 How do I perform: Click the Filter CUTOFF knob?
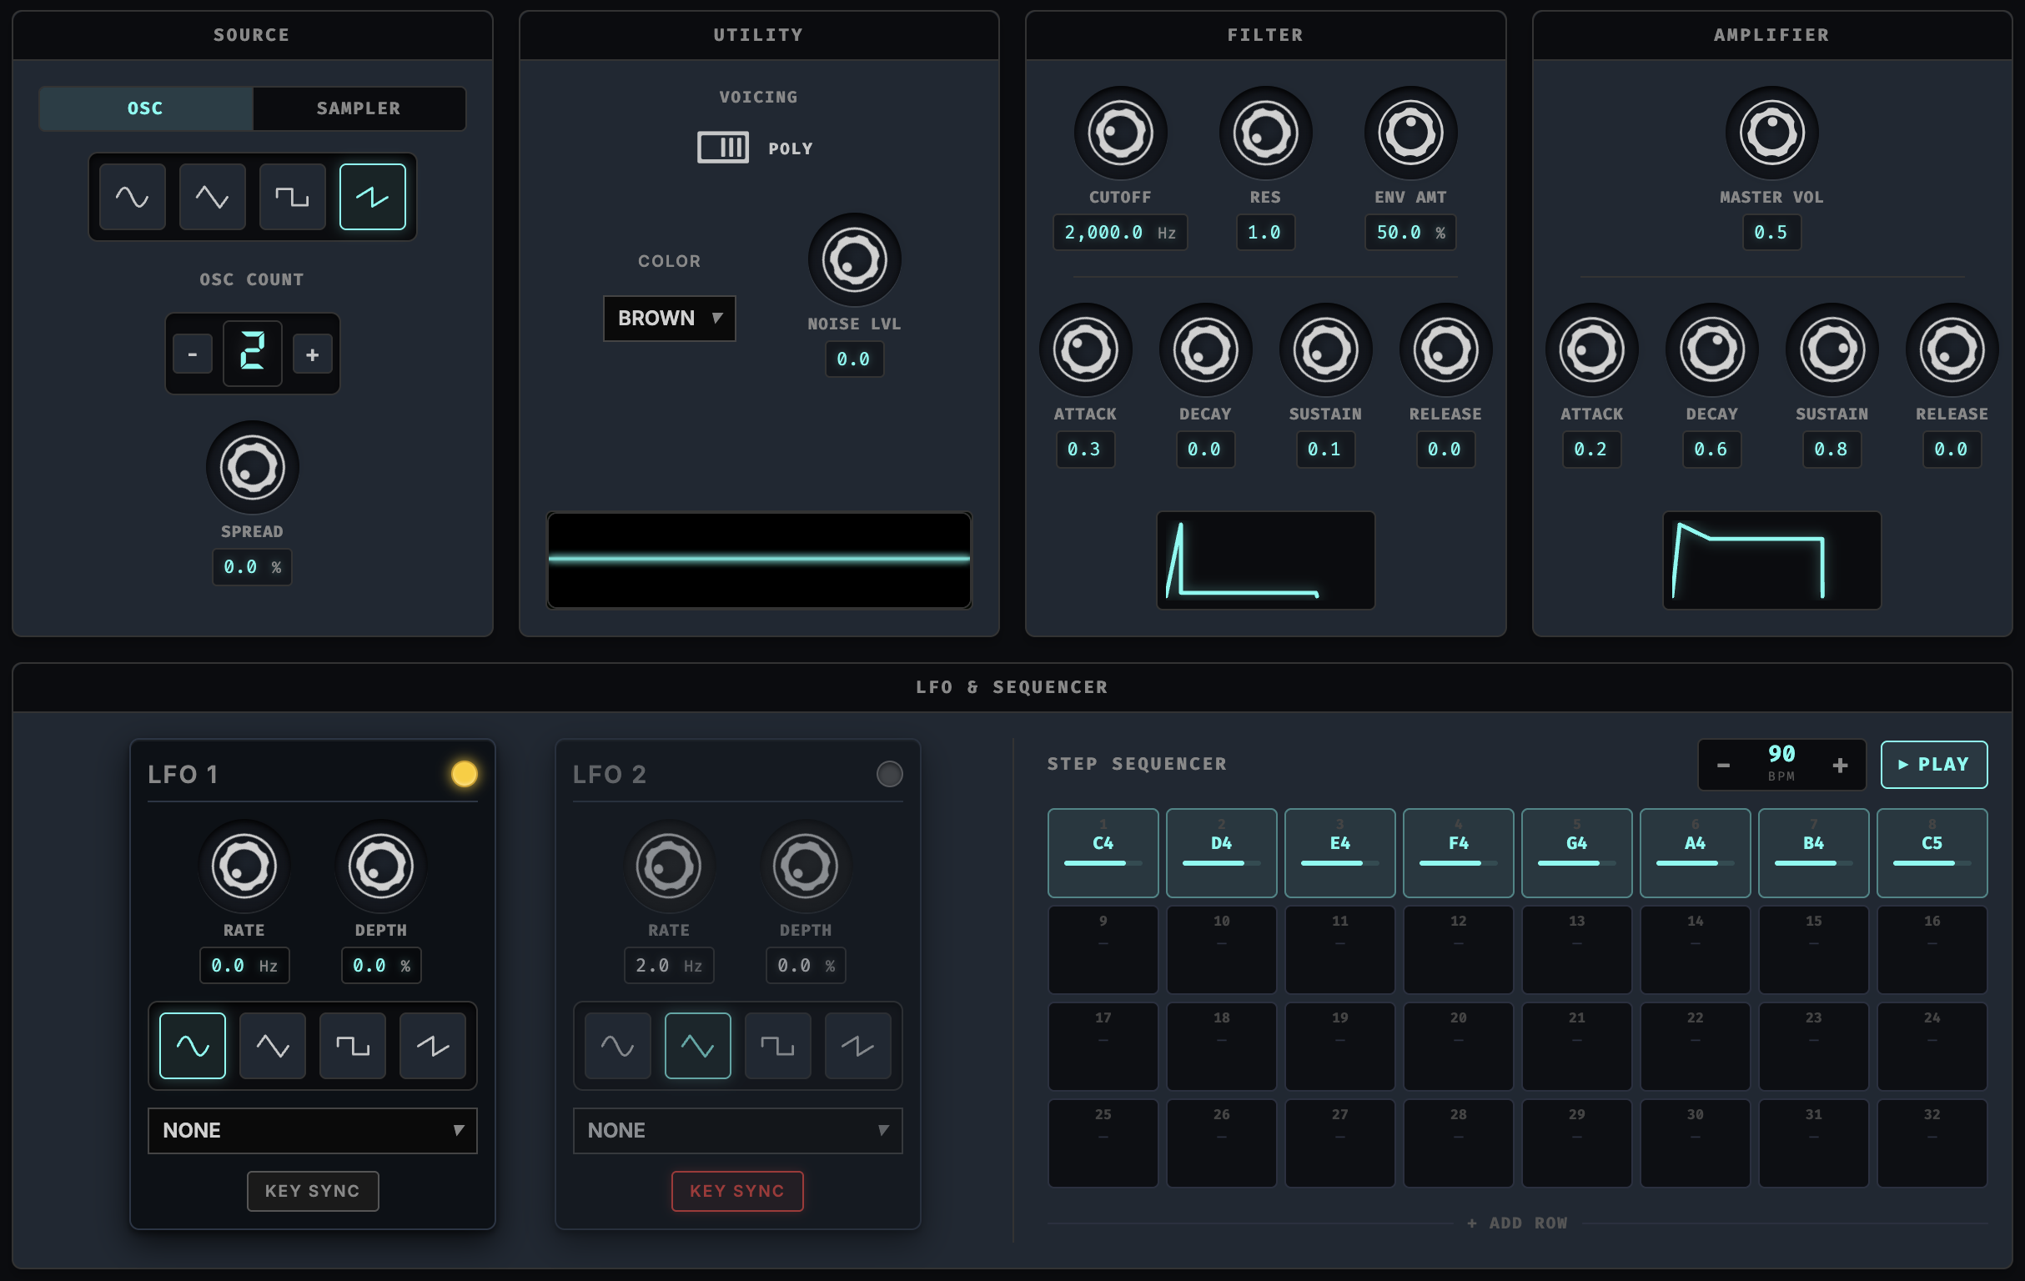[x=1120, y=132]
